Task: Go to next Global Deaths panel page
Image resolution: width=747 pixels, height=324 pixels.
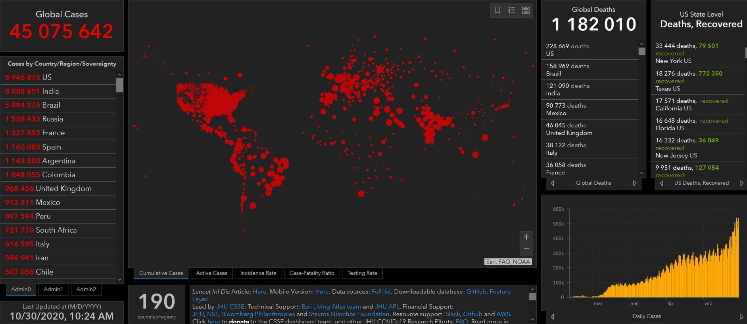Action: (634, 183)
